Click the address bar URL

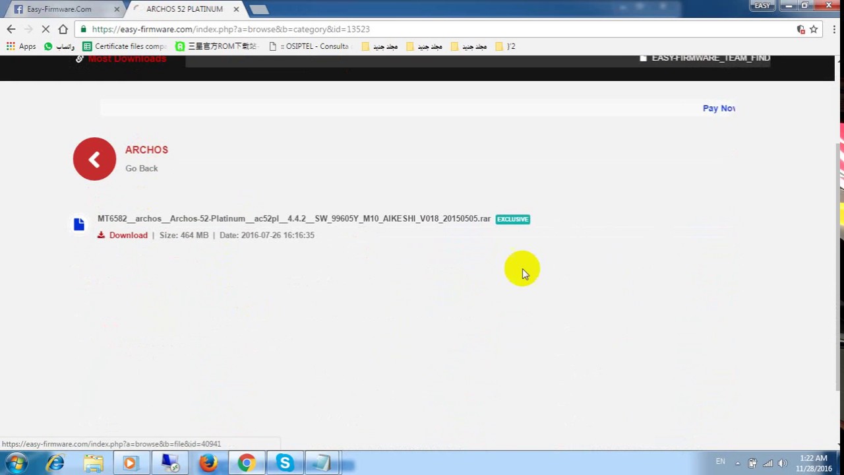[x=231, y=29]
